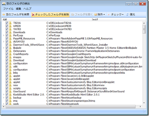Open the チェック dropdown menu

[116, 14]
